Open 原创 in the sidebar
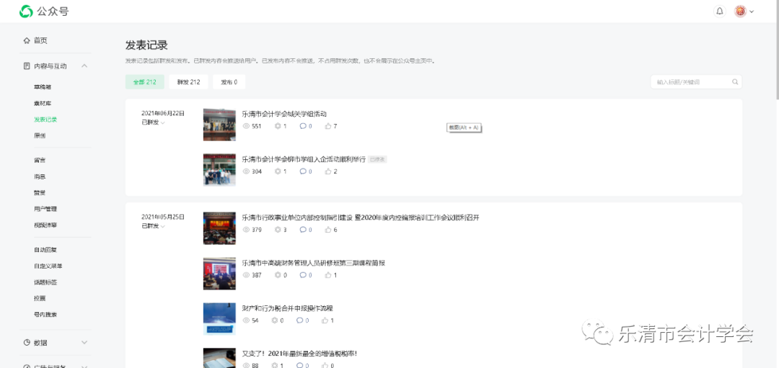 point(40,135)
